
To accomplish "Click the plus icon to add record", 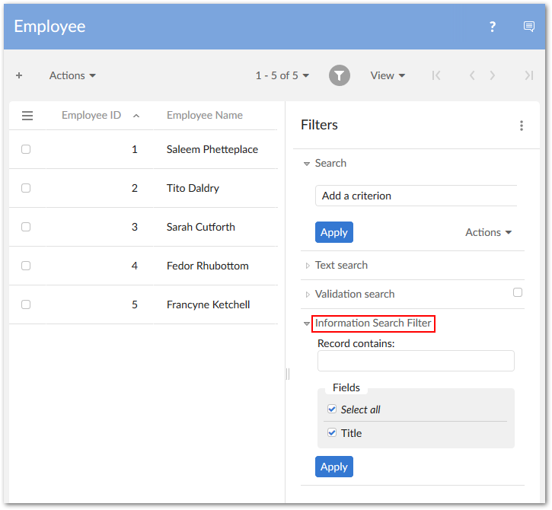I will (x=19, y=75).
